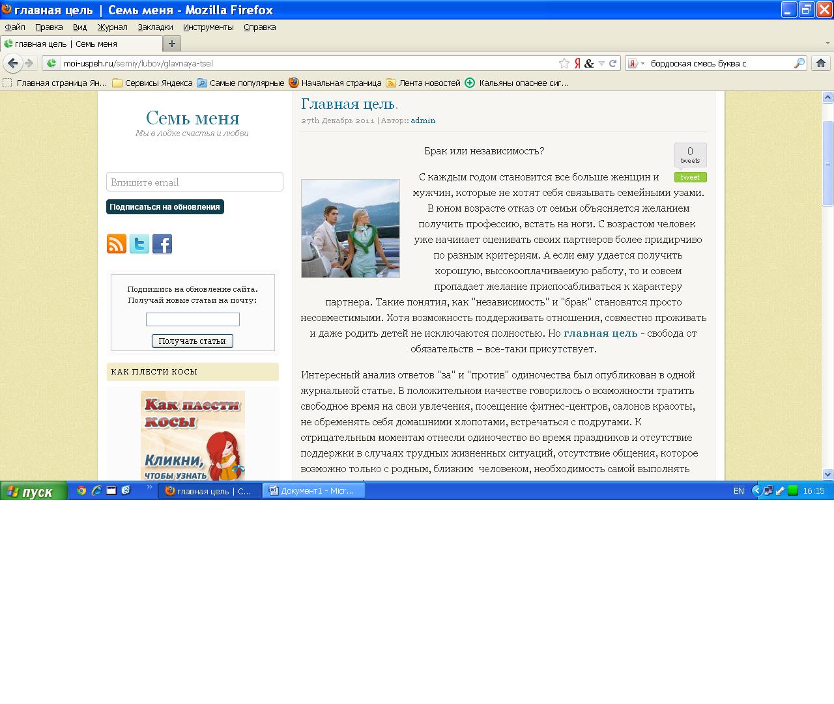Viewport: 834px width, 704px height.
Task: Open Сервисы Яндекса bookmark folder
Action: 152,83
